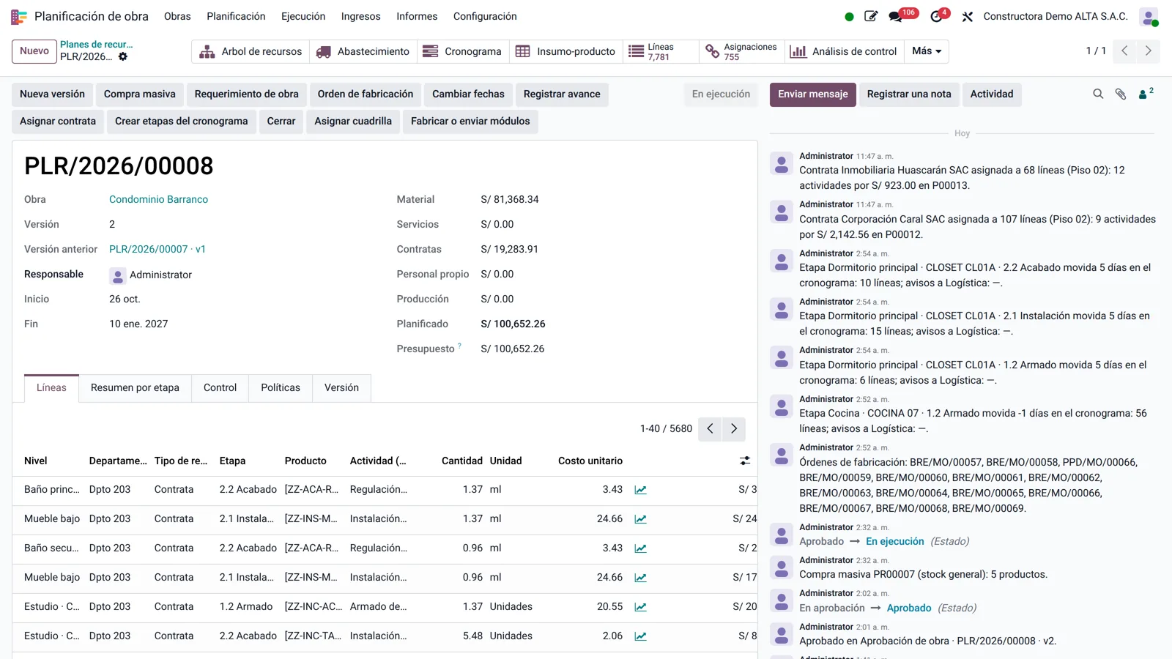Screen dimensions: 1172x659
Task: Click the green online status indicator
Action: [849, 17]
